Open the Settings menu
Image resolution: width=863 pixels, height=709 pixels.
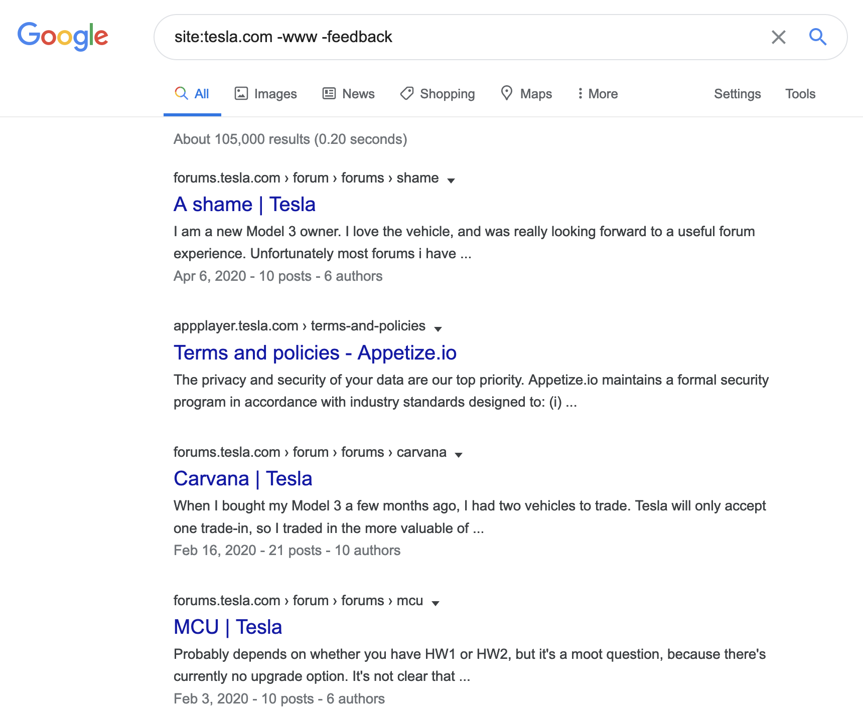tap(737, 94)
